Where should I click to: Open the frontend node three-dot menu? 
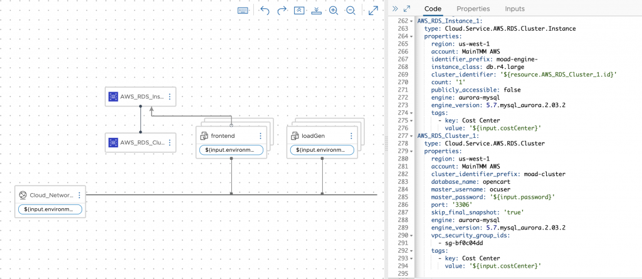[x=260, y=135]
